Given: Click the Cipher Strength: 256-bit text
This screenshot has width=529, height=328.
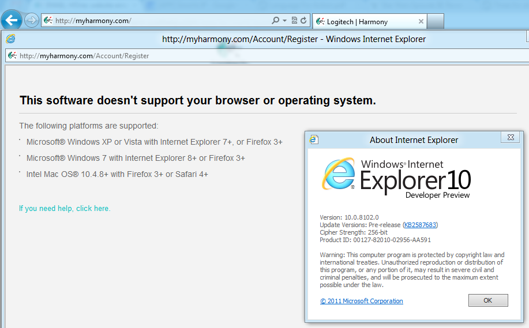Looking at the screenshot, I should point(354,232).
